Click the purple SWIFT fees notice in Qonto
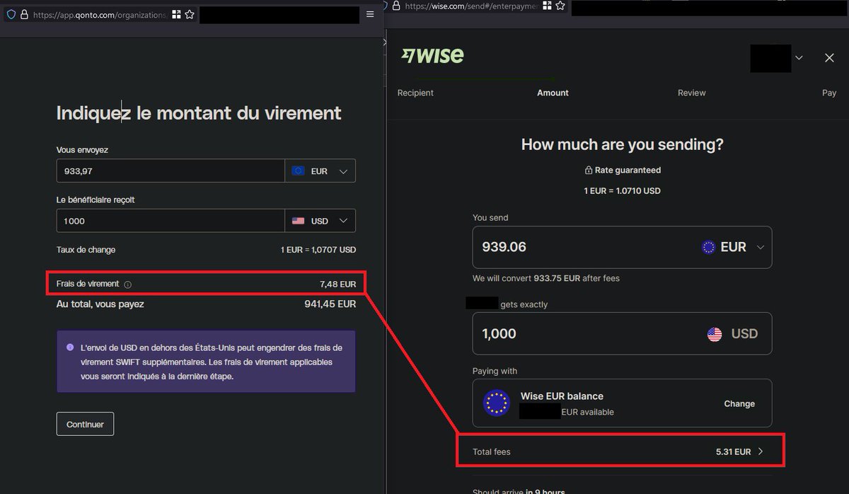This screenshot has height=494, width=849. click(x=206, y=362)
